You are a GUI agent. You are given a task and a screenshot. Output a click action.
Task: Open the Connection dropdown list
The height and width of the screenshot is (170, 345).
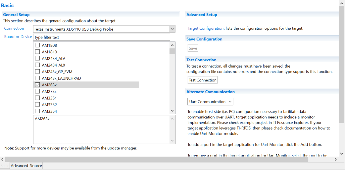point(172,29)
